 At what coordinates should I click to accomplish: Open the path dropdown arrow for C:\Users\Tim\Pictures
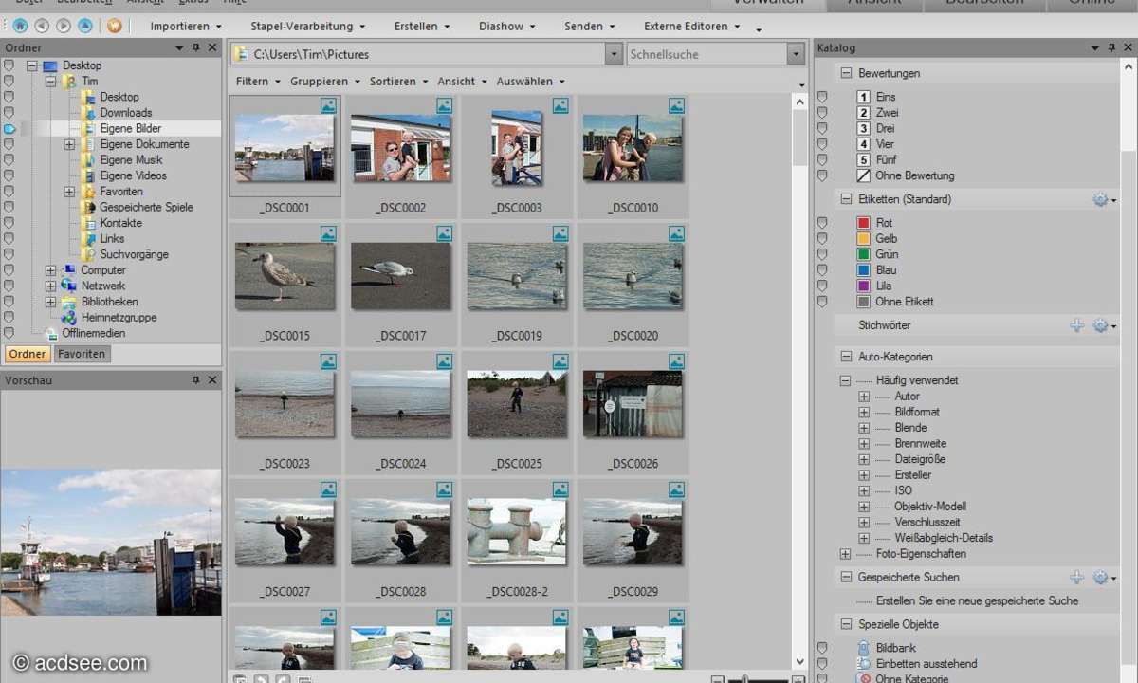[x=614, y=55]
